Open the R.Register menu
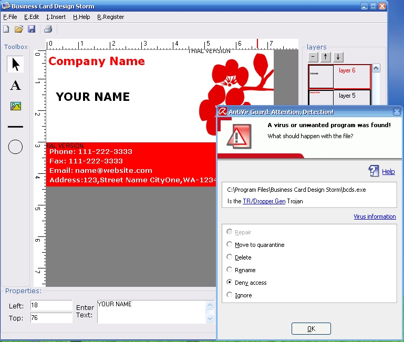 [110, 17]
